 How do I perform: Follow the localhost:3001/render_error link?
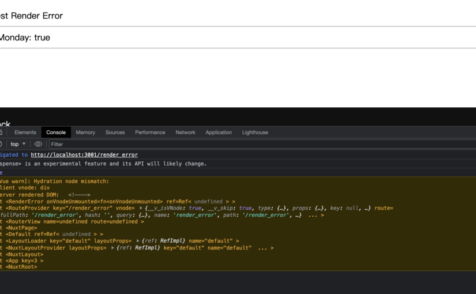click(x=84, y=154)
